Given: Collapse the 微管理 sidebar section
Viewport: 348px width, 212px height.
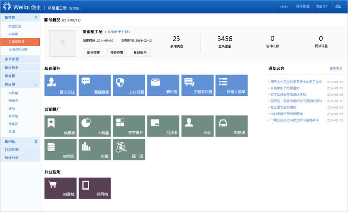Looking at the screenshot, I should point(36,18).
